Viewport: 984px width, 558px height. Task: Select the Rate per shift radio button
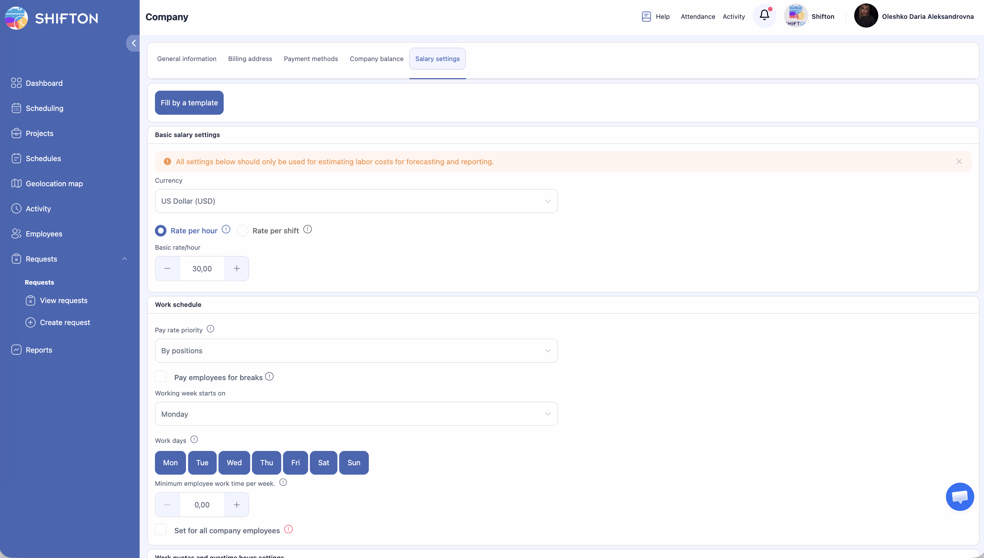(x=243, y=231)
